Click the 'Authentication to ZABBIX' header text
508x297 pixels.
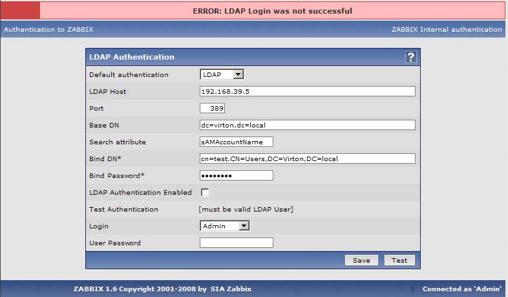tap(48, 30)
